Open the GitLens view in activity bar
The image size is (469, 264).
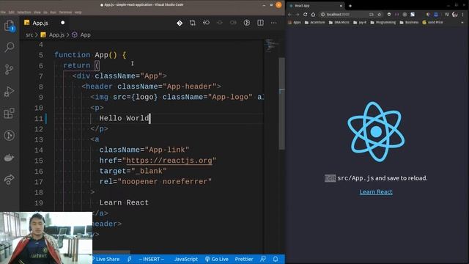pos(10,135)
